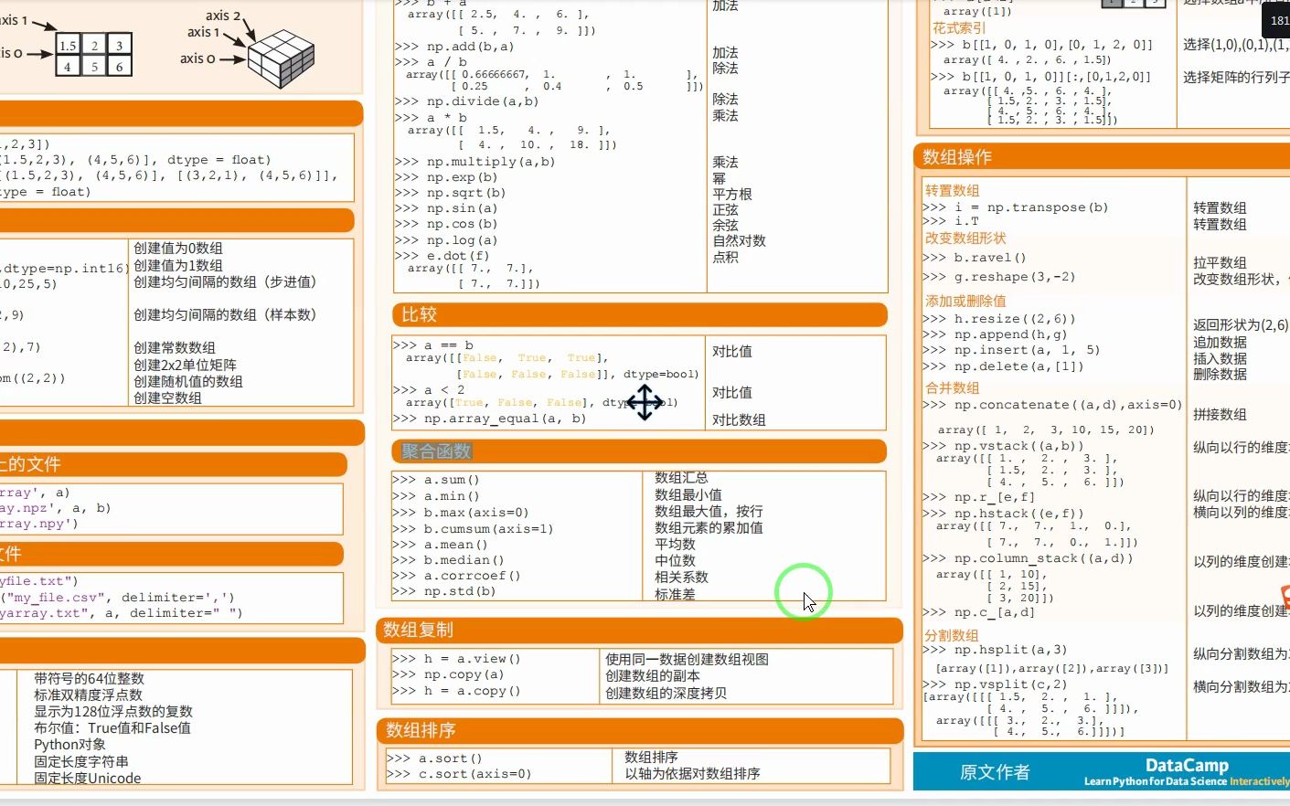Click the code line np.sqrt(b)
Image resolution: width=1290 pixels, height=806 pixels.
pyautogui.click(x=450, y=193)
